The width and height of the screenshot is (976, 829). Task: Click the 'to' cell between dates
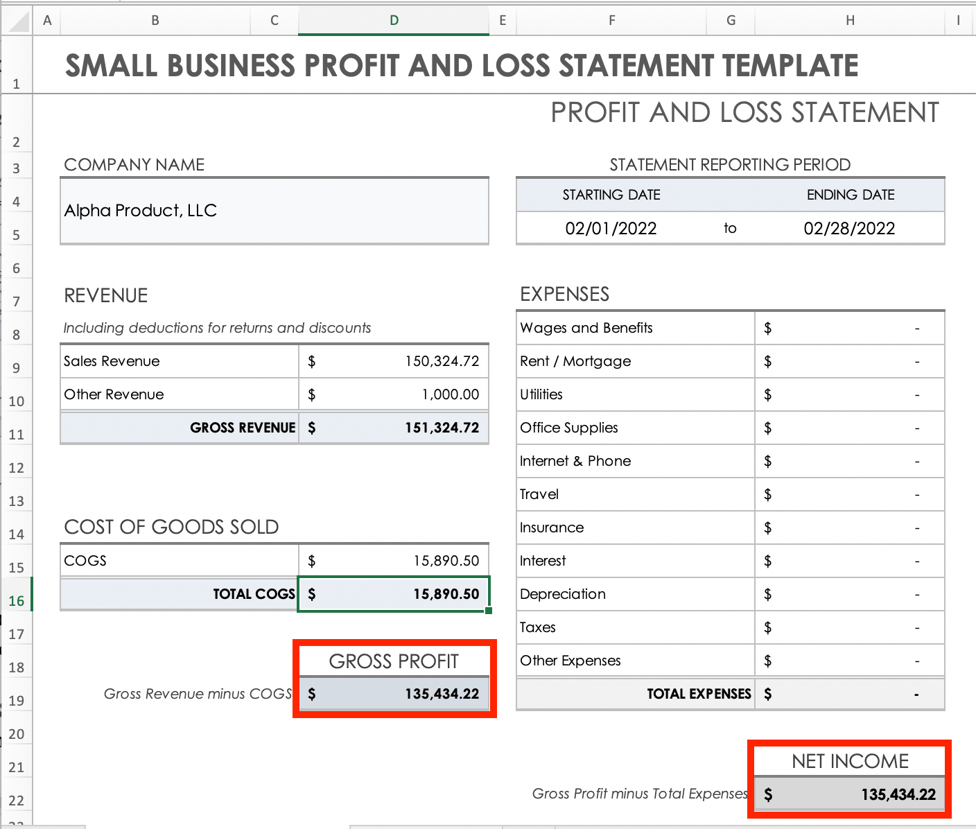click(x=730, y=228)
